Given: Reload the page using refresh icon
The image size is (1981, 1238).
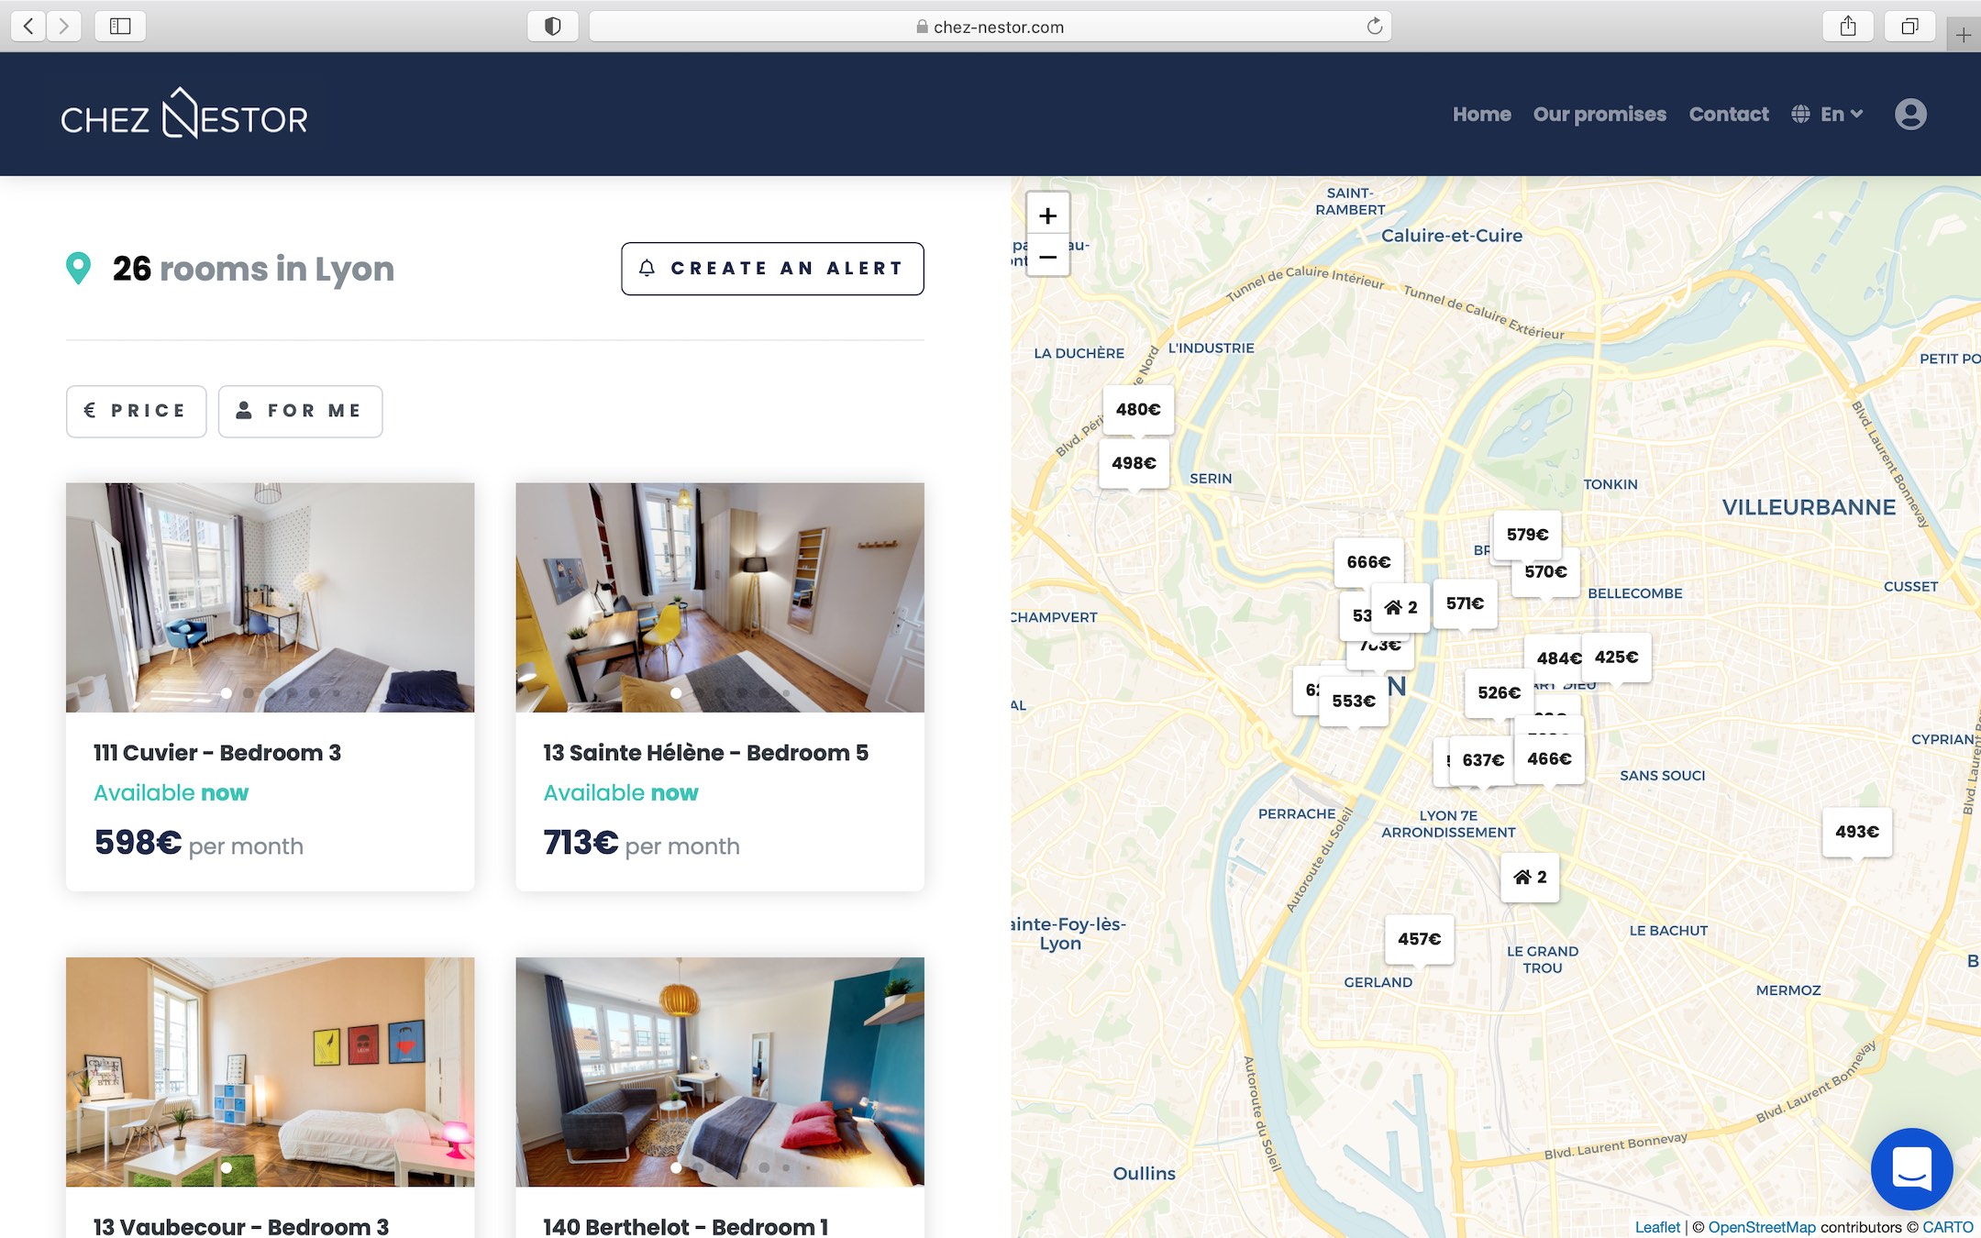Looking at the screenshot, I should (x=1374, y=26).
